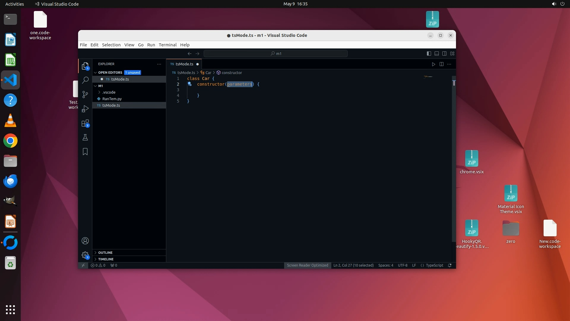Open the Run and Debug view

coord(85,109)
